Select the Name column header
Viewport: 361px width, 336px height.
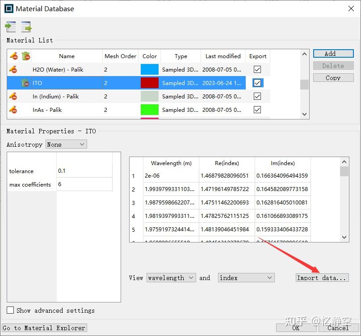point(66,56)
